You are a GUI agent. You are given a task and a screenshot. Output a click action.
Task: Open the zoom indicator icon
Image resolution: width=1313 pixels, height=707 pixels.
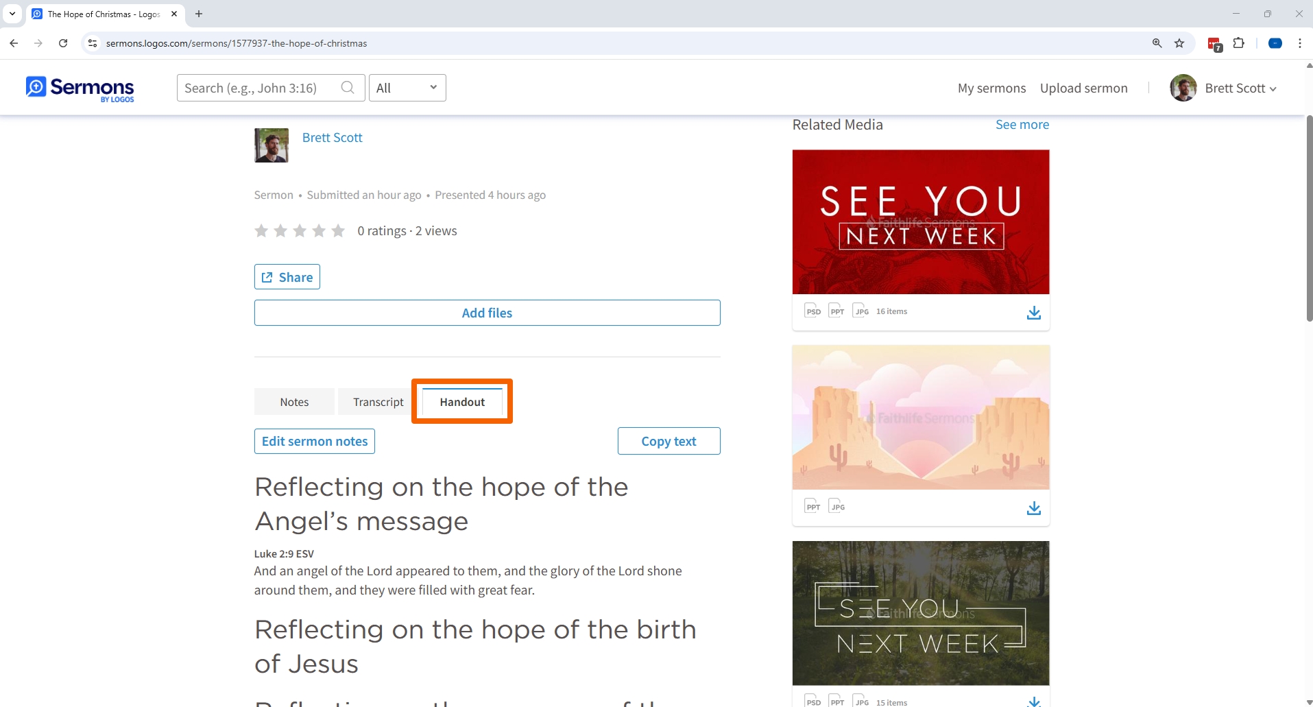click(x=1157, y=43)
